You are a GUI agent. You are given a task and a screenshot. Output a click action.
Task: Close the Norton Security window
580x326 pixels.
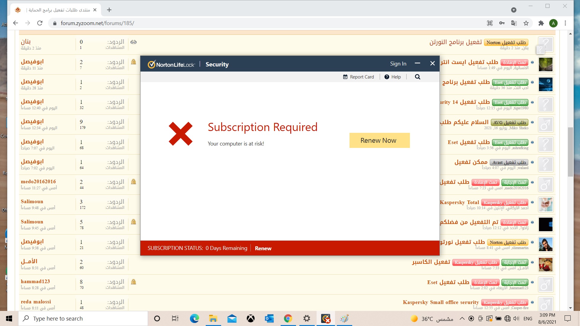(432, 63)
